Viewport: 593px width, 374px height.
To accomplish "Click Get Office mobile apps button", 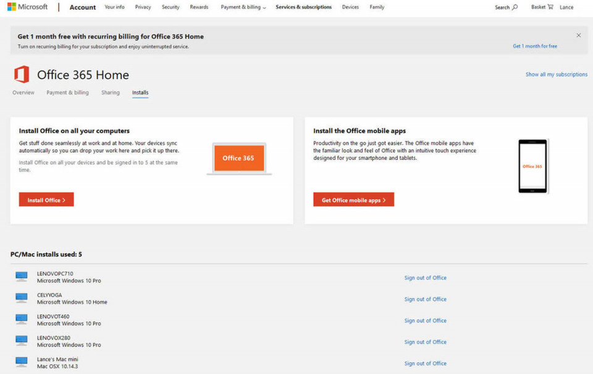I will (x=353, y=199).
